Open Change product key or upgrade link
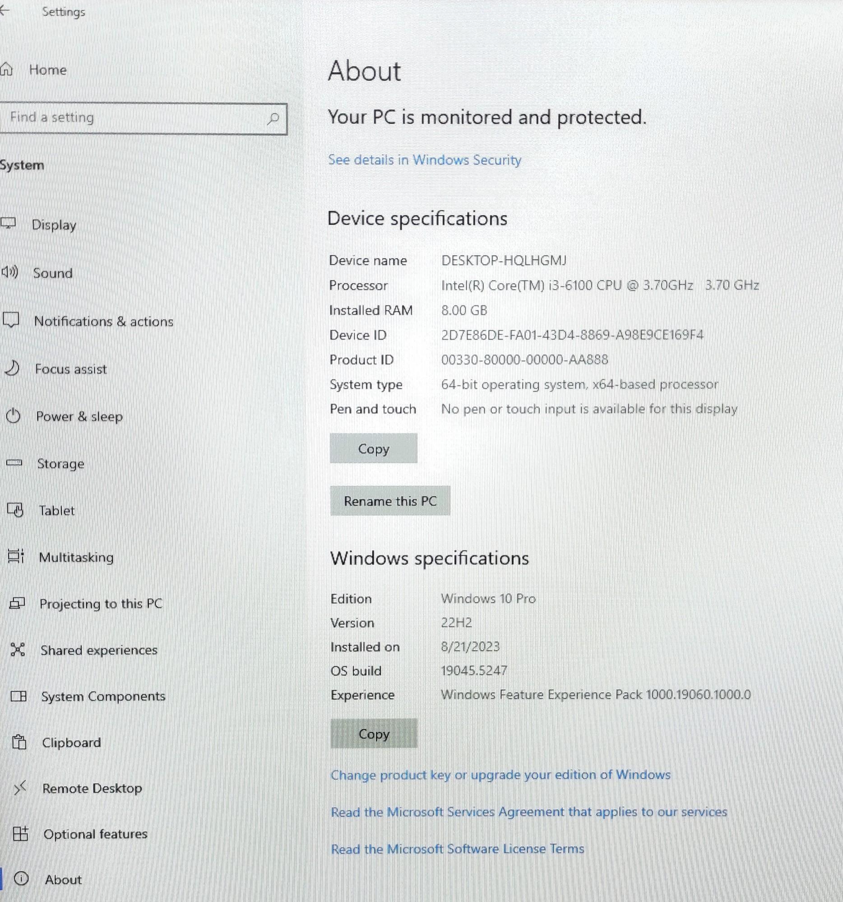 (500, 775)
